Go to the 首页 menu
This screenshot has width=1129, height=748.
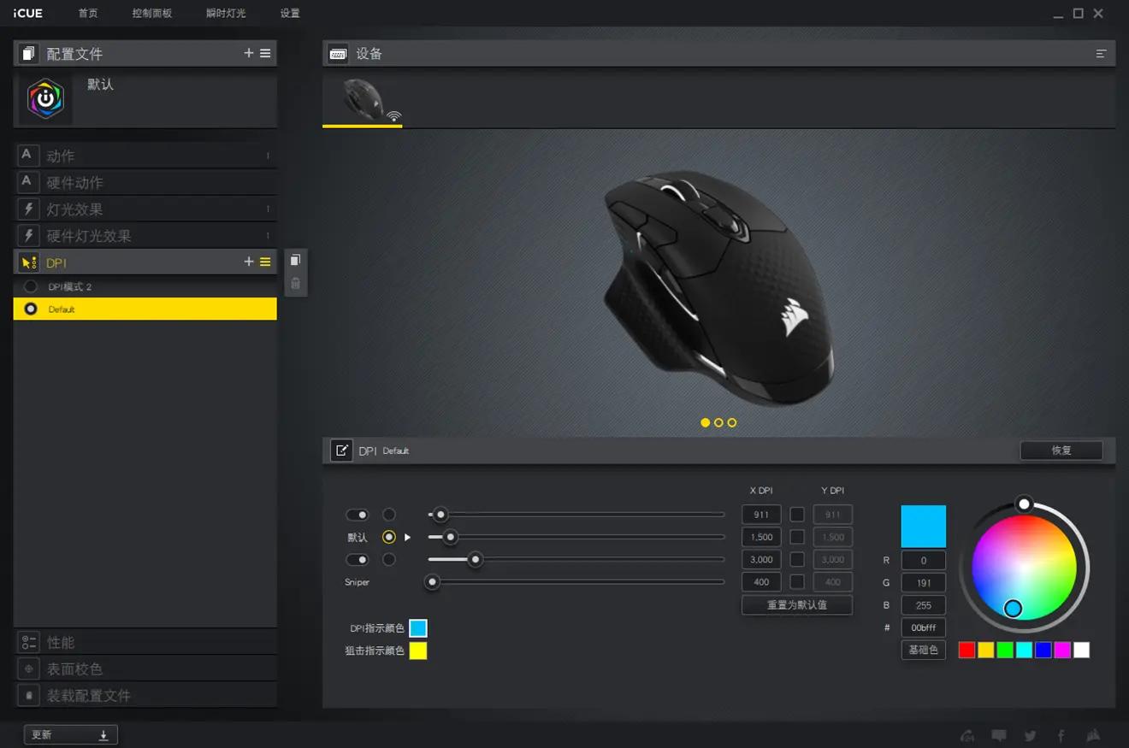87,14
